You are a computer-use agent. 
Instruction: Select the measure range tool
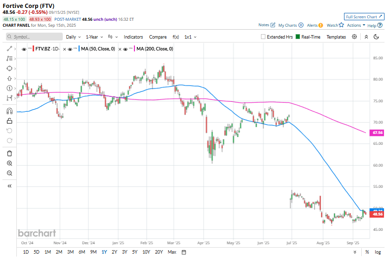tap(9, 98)
